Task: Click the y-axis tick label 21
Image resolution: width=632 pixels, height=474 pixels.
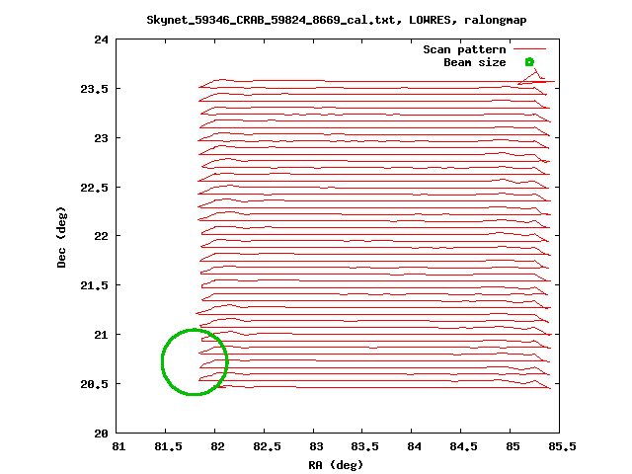Action: 101,335
